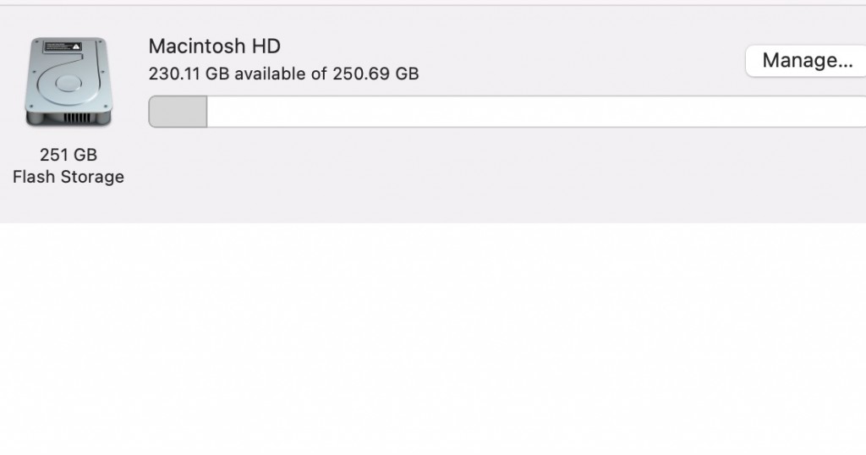Click the Flash Storage label under the drive
The width and height of the screenshot is (866, 455).
coord(69,177)
